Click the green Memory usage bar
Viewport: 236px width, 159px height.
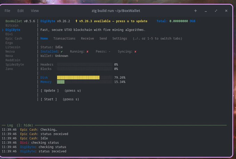[x=61, y=82]
